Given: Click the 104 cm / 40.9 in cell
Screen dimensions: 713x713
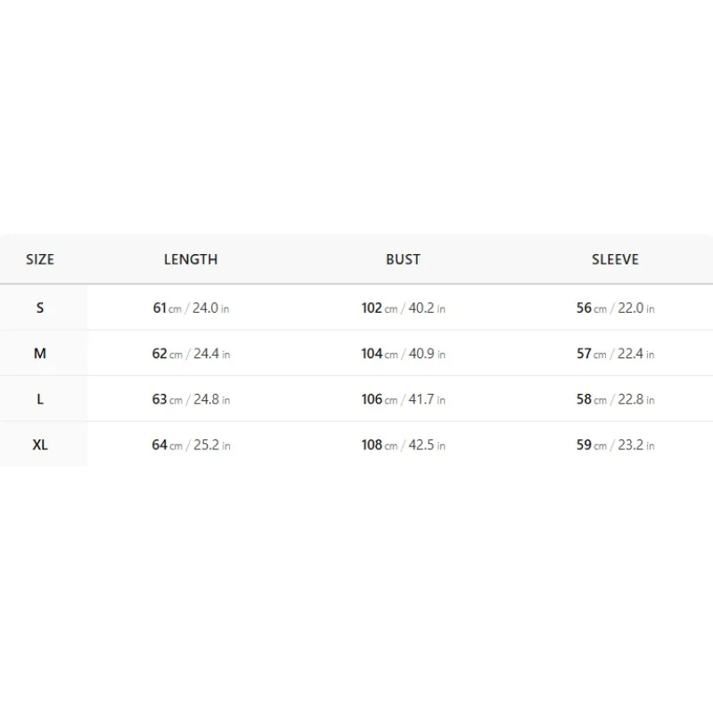Looking at the screenshot, I should pyautogui.click(x=404, y=353).
